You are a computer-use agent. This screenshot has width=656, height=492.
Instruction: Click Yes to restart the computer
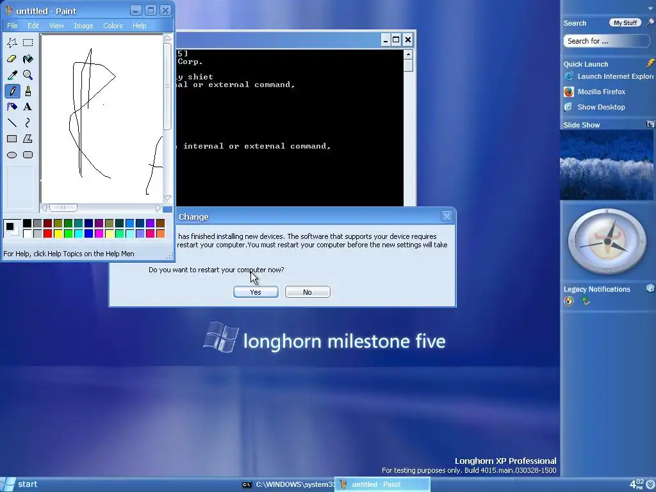256,292
